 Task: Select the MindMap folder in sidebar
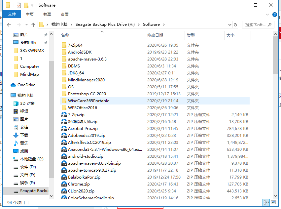(29, 74)
